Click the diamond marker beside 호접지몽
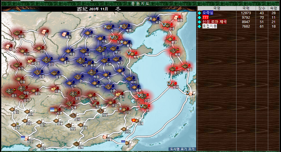Image resolution: width=281 pixels, height=152 pixels. (199, 26)
